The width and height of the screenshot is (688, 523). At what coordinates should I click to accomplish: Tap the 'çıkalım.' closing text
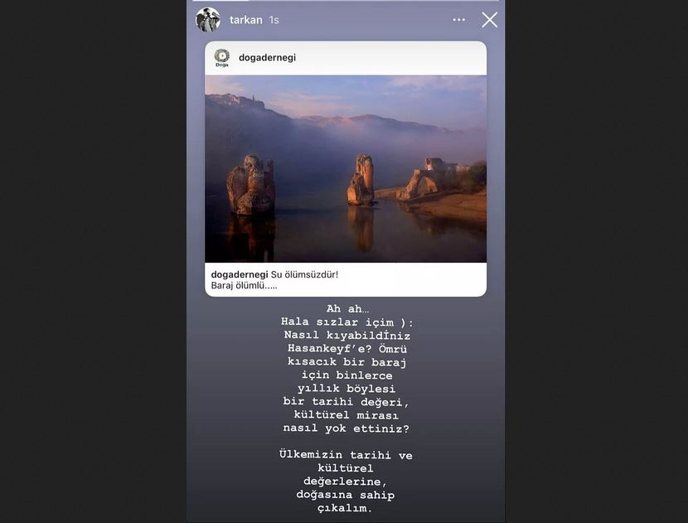pos(345,508)
